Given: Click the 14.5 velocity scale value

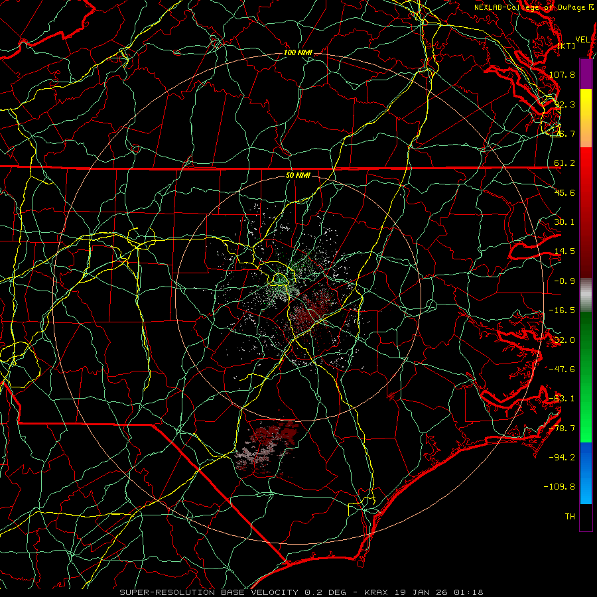Looking at the screenshot, I should click(x=564, y=251).
